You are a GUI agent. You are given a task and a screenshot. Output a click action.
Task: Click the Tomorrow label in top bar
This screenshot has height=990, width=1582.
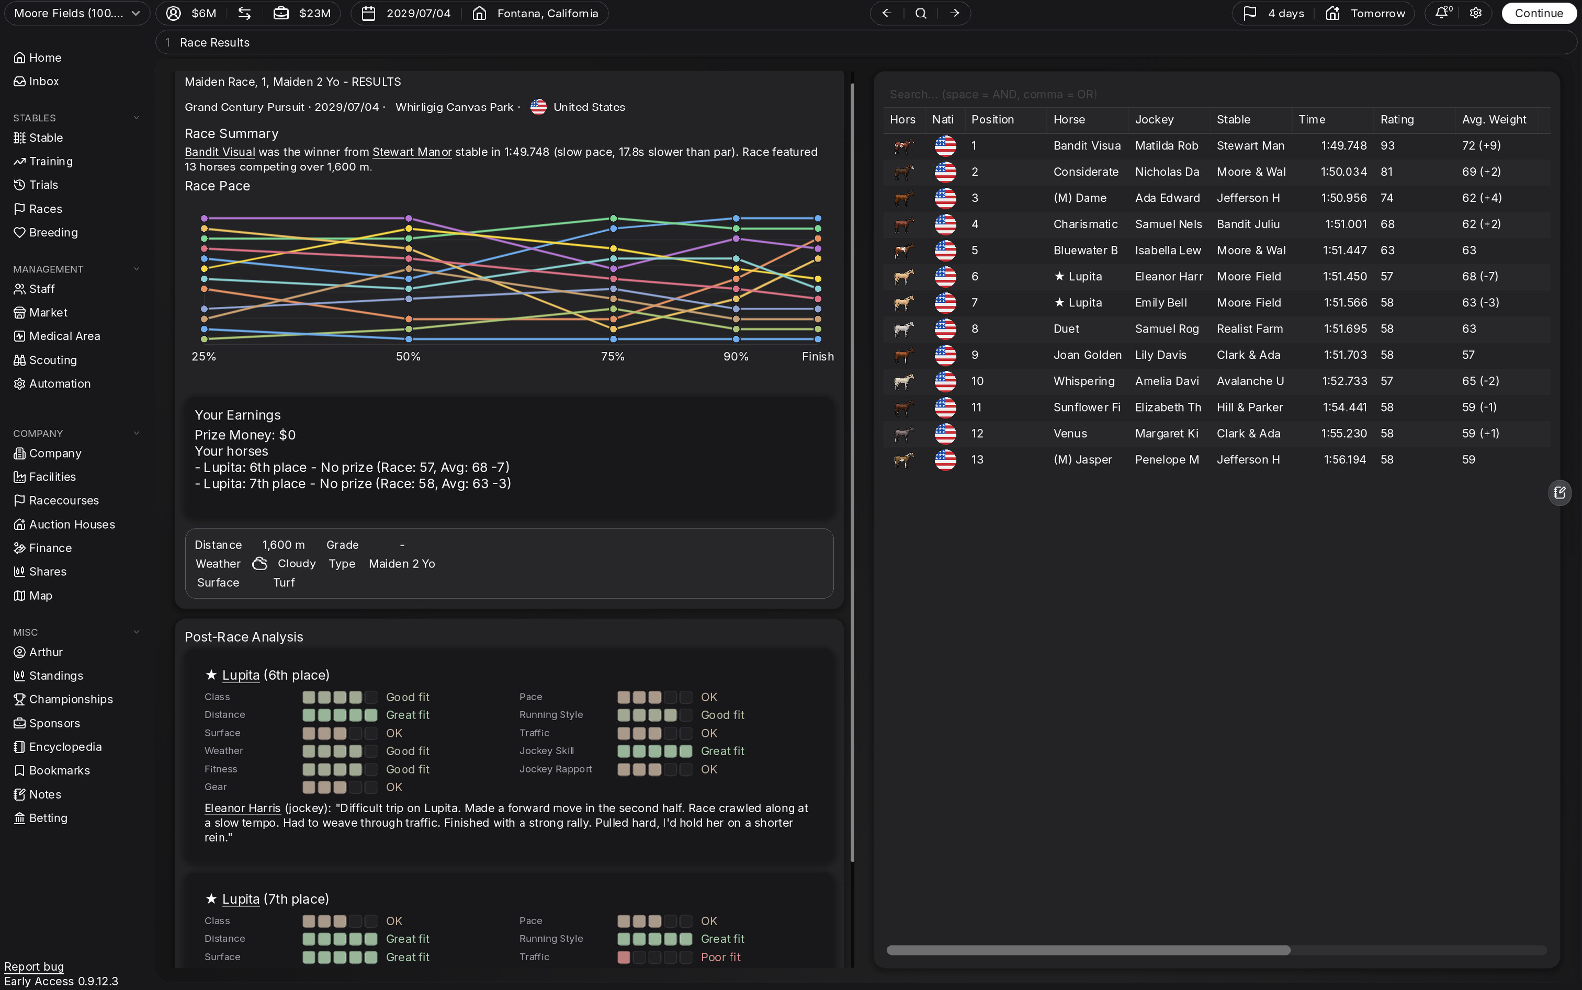1377,13
